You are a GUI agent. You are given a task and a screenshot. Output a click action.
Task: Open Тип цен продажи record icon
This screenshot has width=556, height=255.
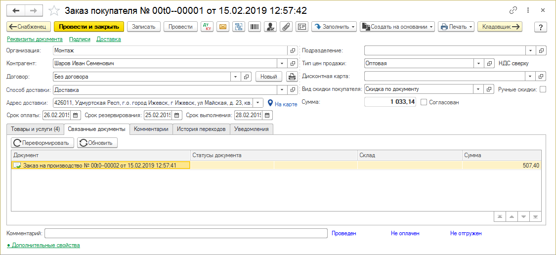489,63
